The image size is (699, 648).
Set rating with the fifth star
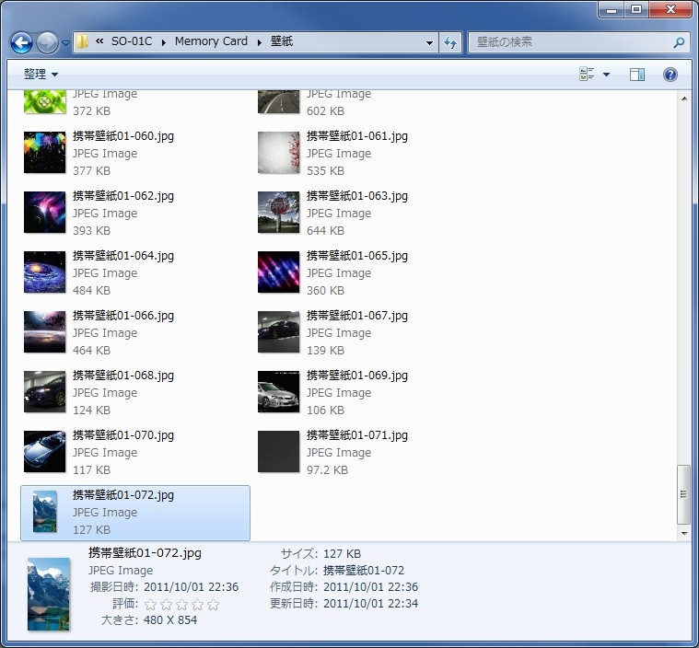pos(213,605)
